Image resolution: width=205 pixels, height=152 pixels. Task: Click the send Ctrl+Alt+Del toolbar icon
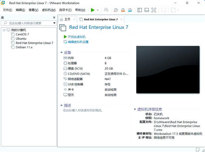[106, 10]
